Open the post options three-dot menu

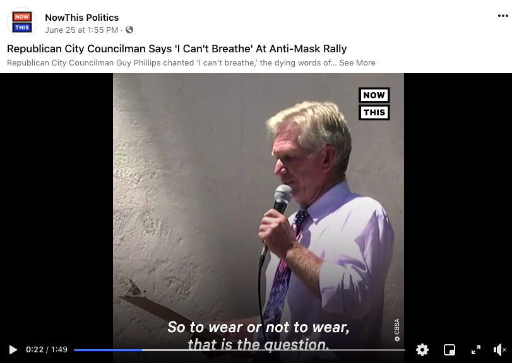[503, 16]
